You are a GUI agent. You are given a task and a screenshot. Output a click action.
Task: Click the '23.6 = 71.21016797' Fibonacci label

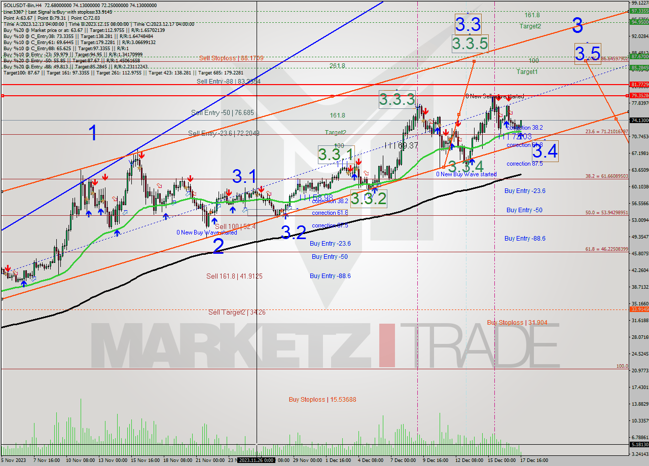[607, 132]
